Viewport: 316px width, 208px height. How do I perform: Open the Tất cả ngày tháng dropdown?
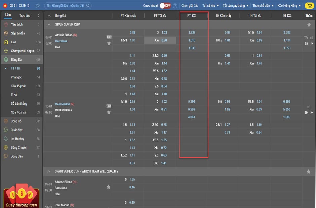coord(236,6)
